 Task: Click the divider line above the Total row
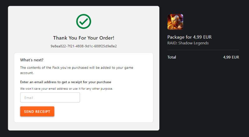[203, 50]
